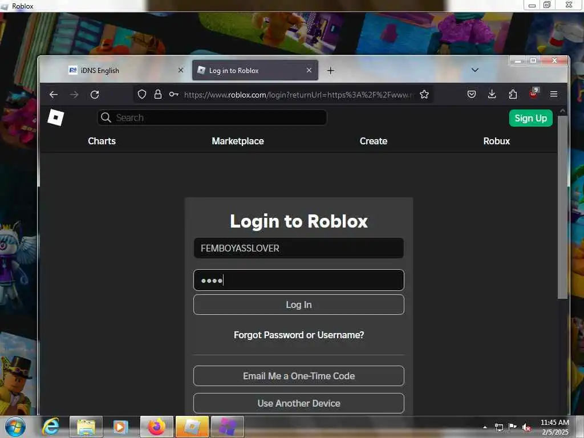Click the username input field
The height and width of the screenshot is (438, 584).
299,248
